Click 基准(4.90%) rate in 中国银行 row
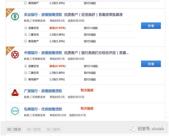Viewport: 169px width, 136px height. 57,66
